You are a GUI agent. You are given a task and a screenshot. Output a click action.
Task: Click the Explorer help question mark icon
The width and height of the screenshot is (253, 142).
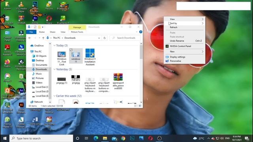[141, 32]
